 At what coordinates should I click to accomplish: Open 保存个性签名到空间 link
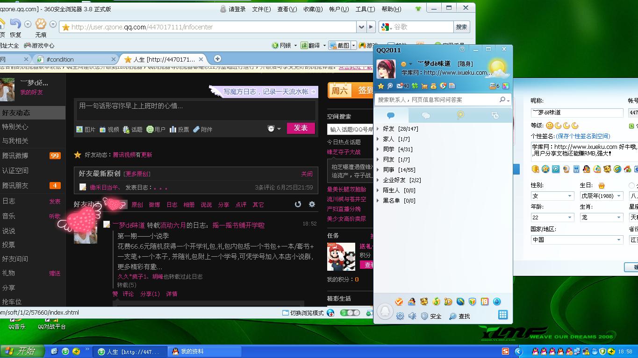583,136
